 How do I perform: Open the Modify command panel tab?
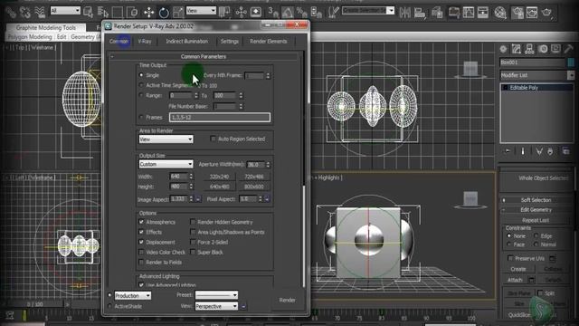(x=517, y=49)
